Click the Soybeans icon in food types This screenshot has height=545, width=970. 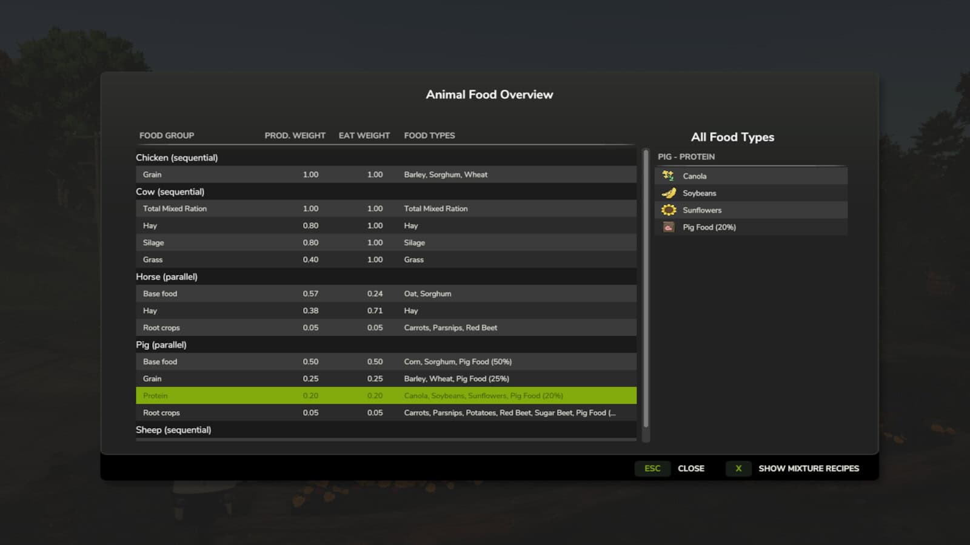(x=668, y=193)
